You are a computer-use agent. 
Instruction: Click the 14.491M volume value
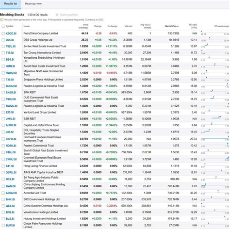coord(127,60)
